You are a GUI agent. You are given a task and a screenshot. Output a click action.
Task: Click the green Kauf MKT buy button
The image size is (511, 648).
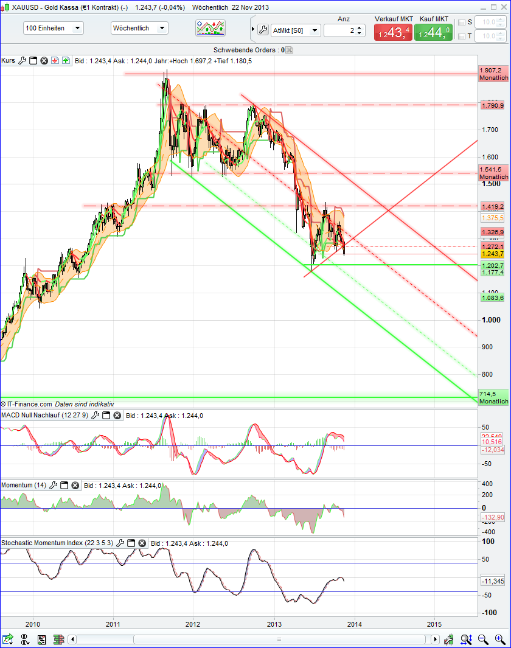point(434,31)
